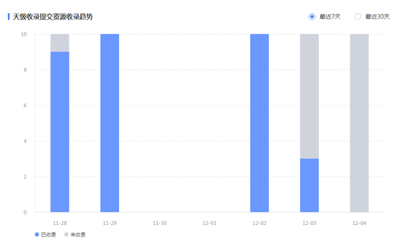Click the blue segment of 12-03 bar

(x=310, y=185)
